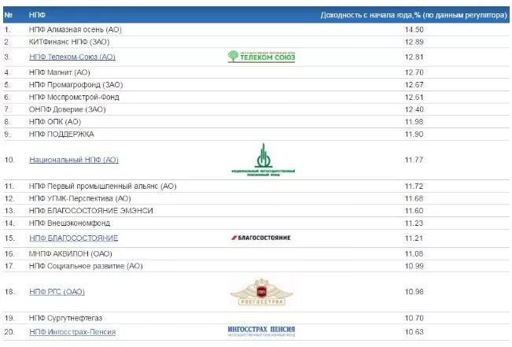Screen dimensions: 512x347
Task: Click the 12.40 yield value
Action: [414, 109]
